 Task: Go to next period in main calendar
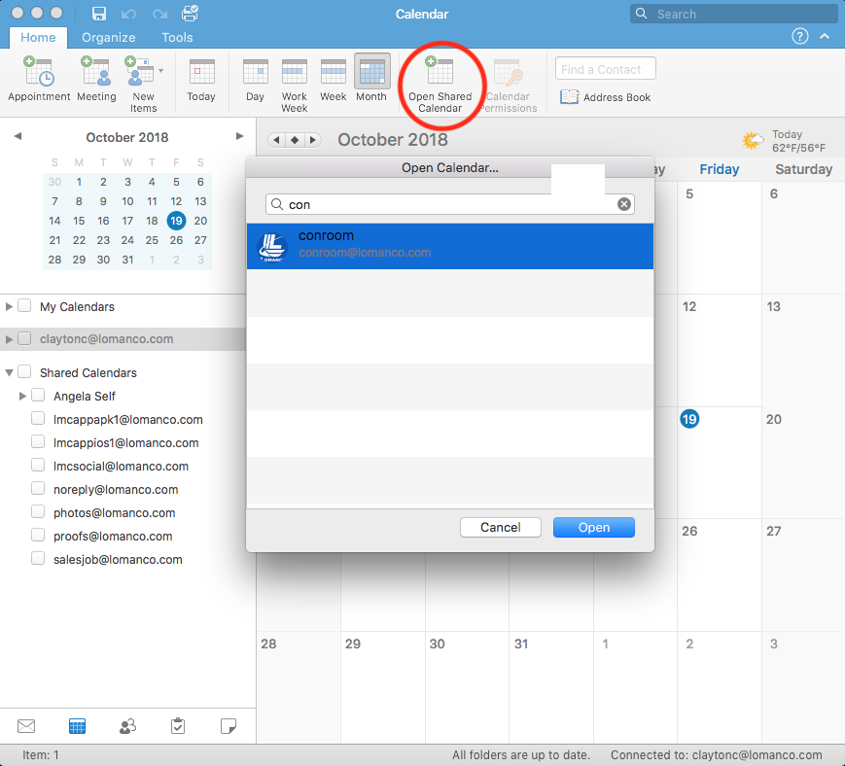point(312,140)
